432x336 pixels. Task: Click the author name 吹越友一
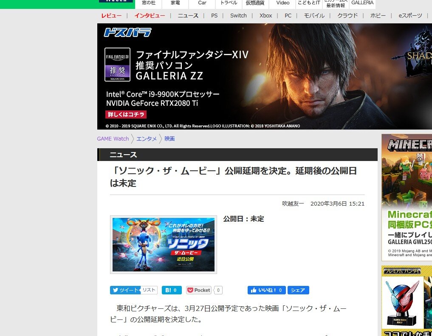pos(293,203)
